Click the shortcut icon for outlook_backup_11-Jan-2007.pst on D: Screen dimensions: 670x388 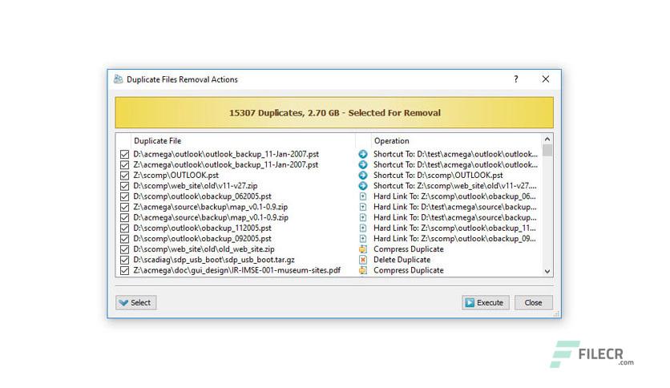coord(363,154)
